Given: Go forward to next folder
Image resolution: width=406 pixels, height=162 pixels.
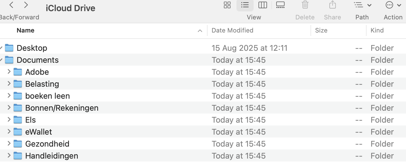Looking at the screenshot, I should point(26,5).
